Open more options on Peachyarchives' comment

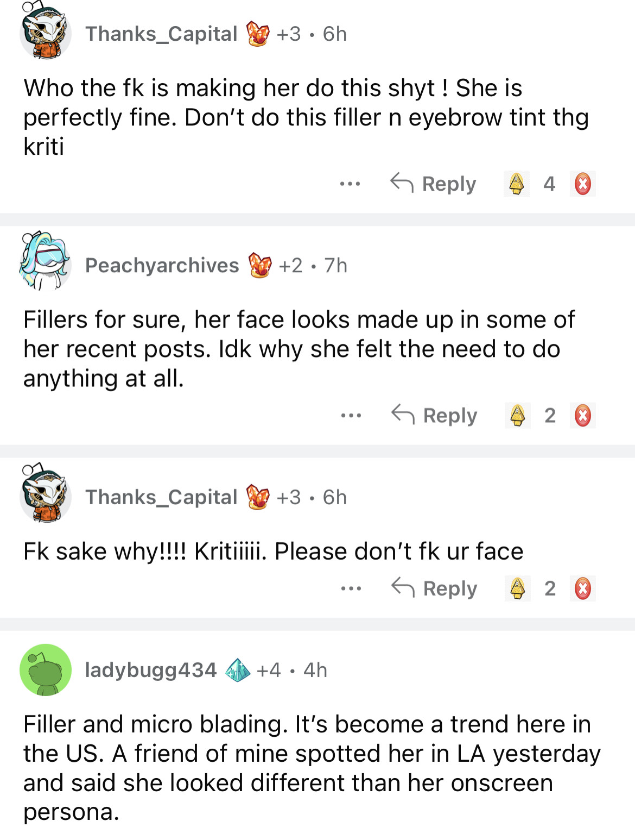coord(351,416)
